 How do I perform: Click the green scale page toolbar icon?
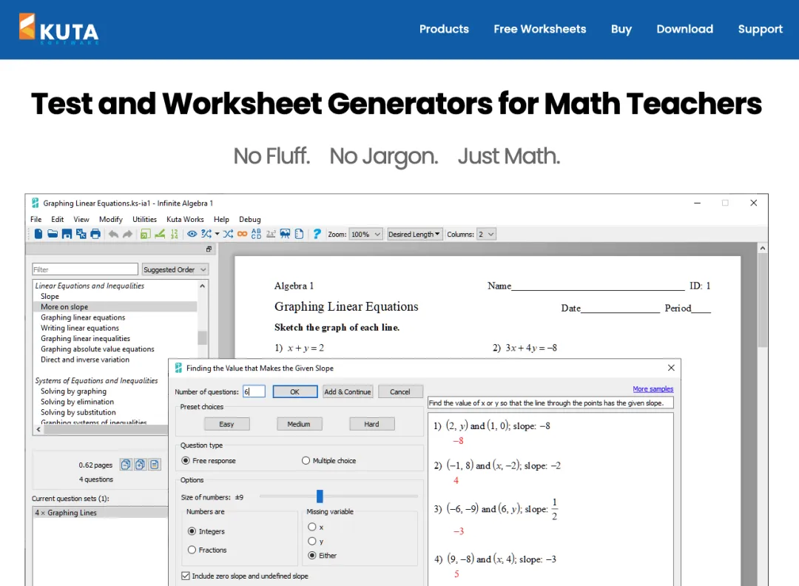click(x=146, y=234)
